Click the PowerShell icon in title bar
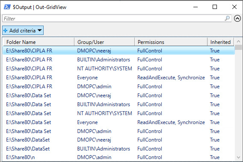This screenshot has height=162, width=243. click(x=7, y=7)
